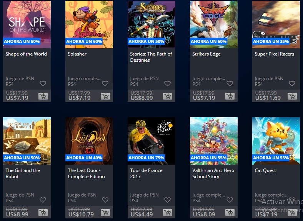Image resolution: width=303 pixels, height=221 pixels.
Task: Toggle wishlist heart for Super Pixel Racers
Action: [x=292, y=83]
